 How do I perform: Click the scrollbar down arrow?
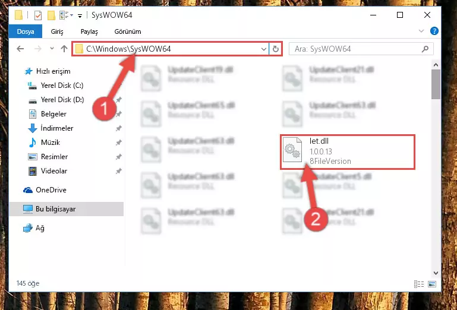(436, 273)
